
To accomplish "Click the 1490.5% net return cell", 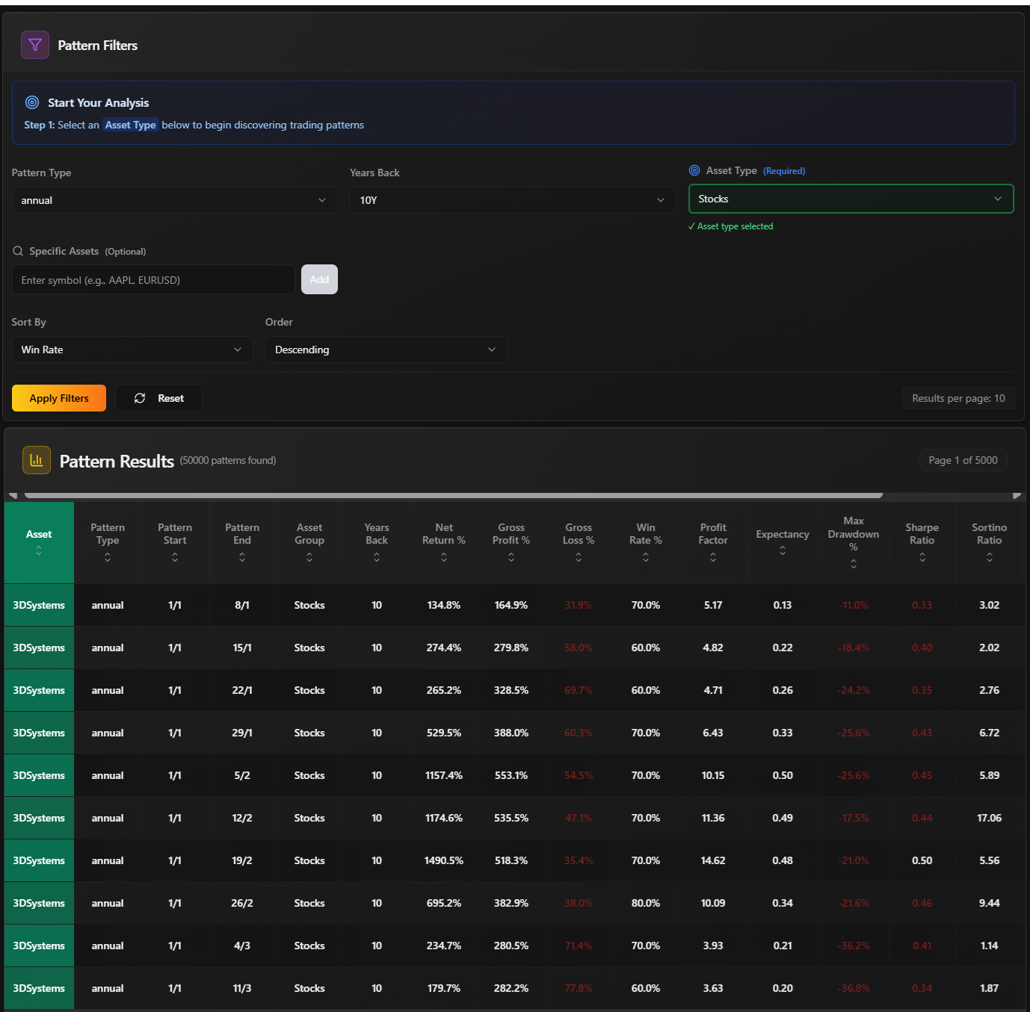I will point(444,860).
